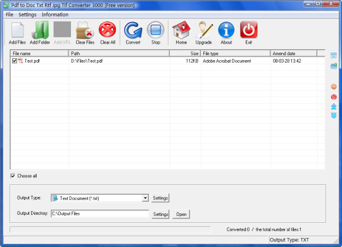Click the Converted:0 total files status text
This screenshot has width=342, height=247.
pos(264,229)
